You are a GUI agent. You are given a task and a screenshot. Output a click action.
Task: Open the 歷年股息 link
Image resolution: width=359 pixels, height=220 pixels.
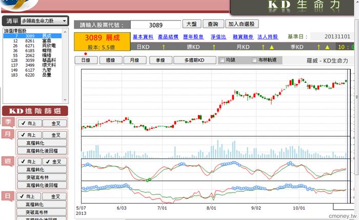tap(193, 37)
